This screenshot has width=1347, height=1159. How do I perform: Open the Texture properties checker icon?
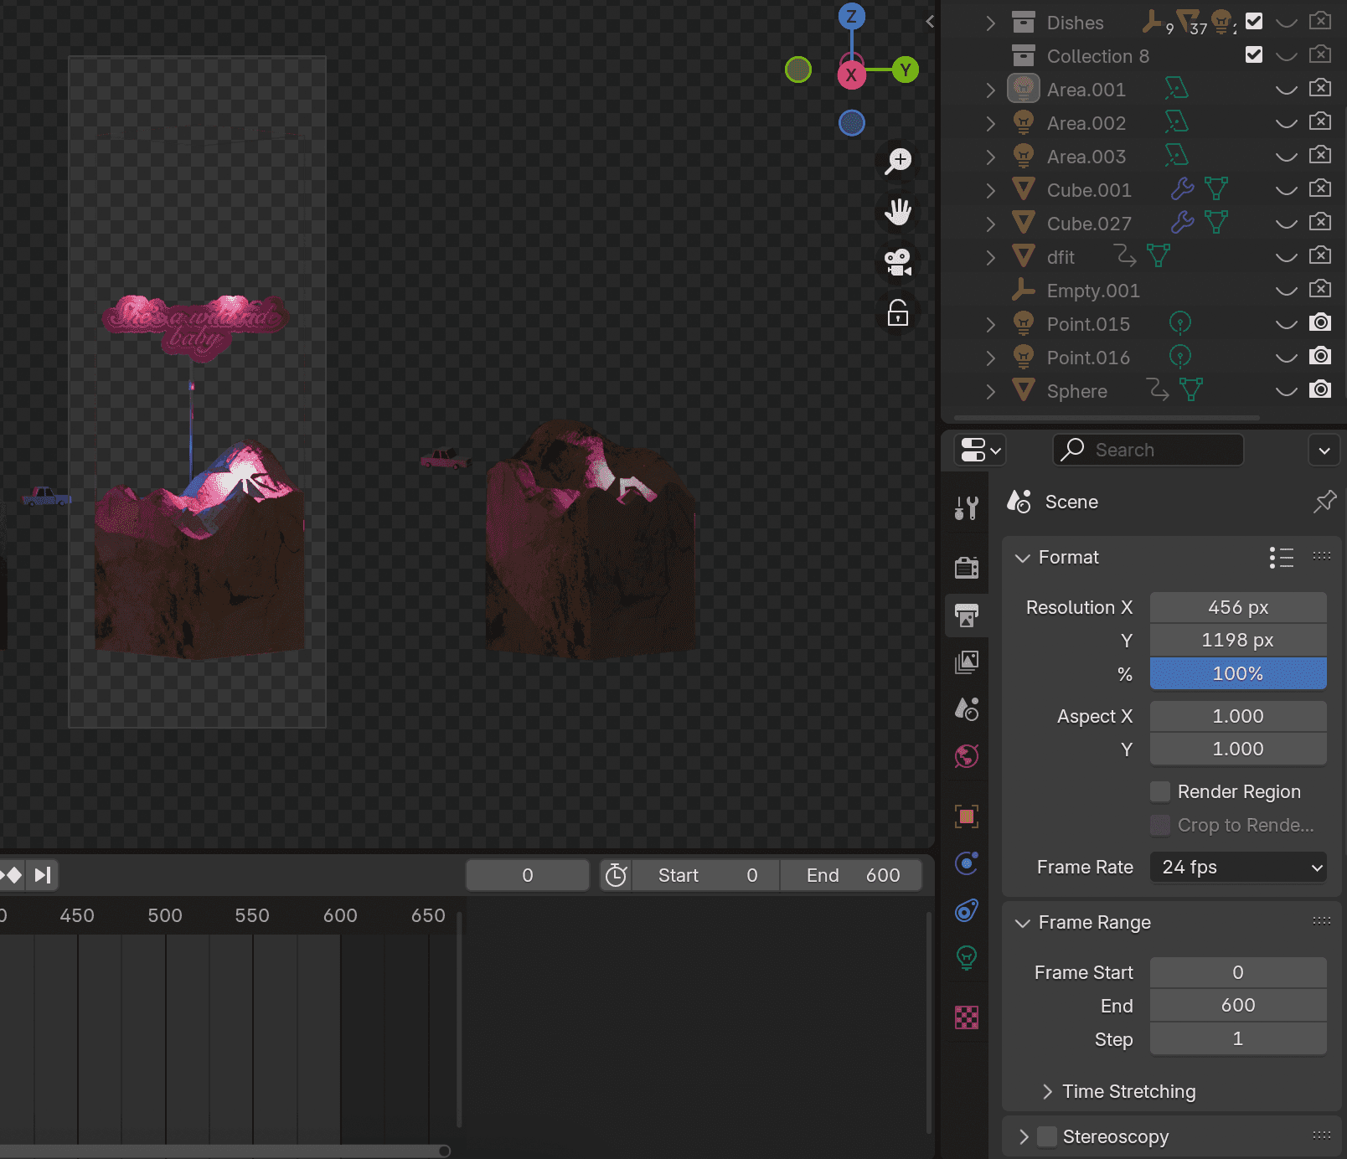point(967,1017)
